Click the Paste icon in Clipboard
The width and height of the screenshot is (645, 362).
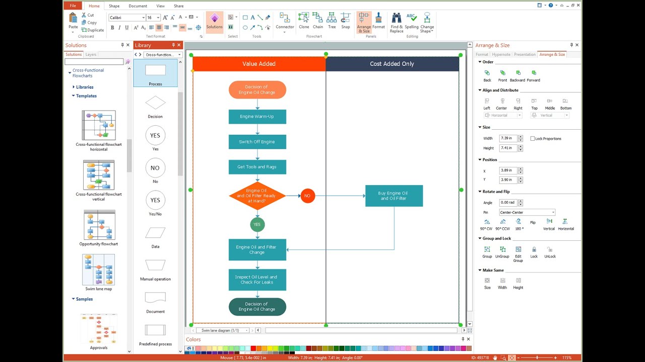point(74,18)
